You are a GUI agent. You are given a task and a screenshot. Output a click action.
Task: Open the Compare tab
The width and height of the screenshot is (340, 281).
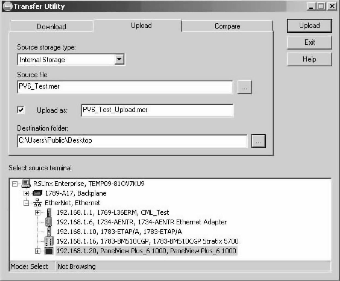pos(227,26)
